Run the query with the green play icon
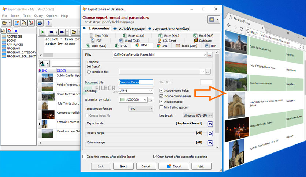This screenshot has width=306, height=177. pos(42,32)
